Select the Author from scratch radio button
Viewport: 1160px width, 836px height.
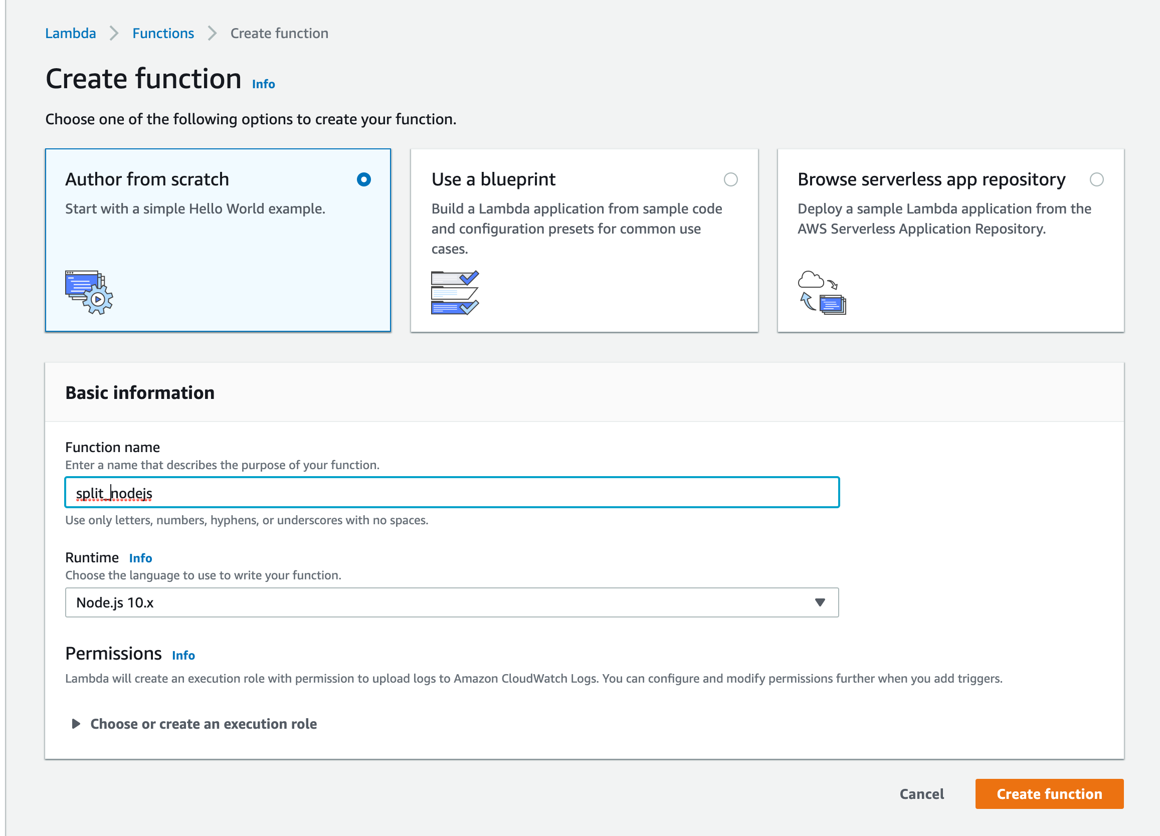[x=363, y=179]
